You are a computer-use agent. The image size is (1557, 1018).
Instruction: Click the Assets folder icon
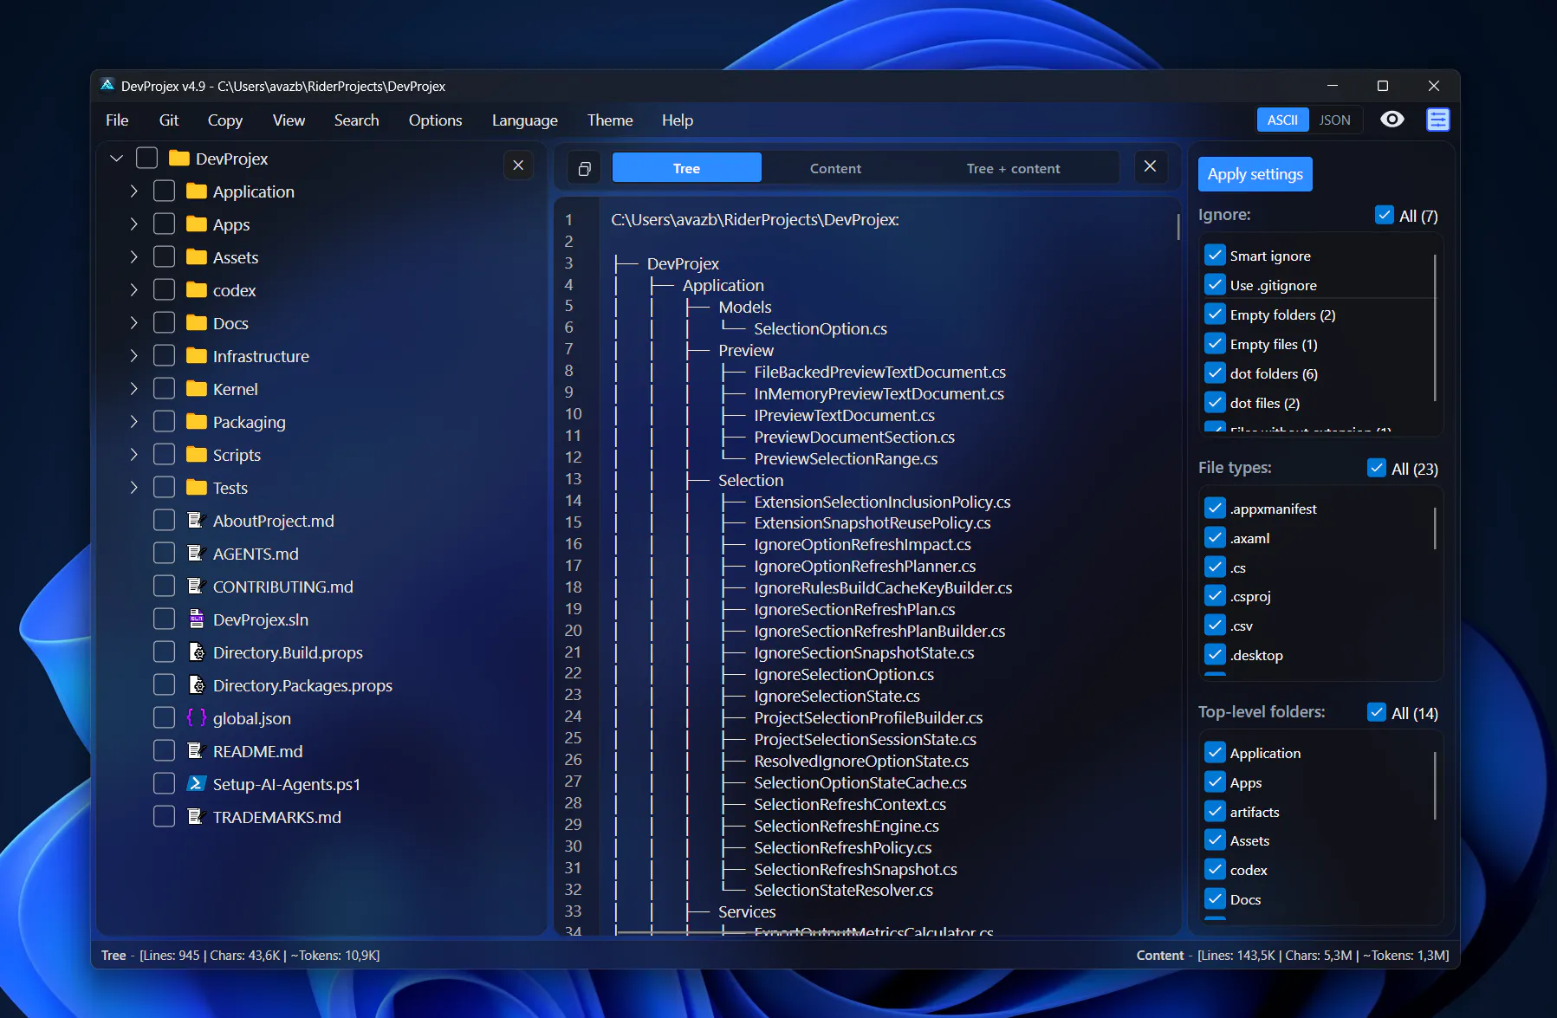(x=197, y=256)
